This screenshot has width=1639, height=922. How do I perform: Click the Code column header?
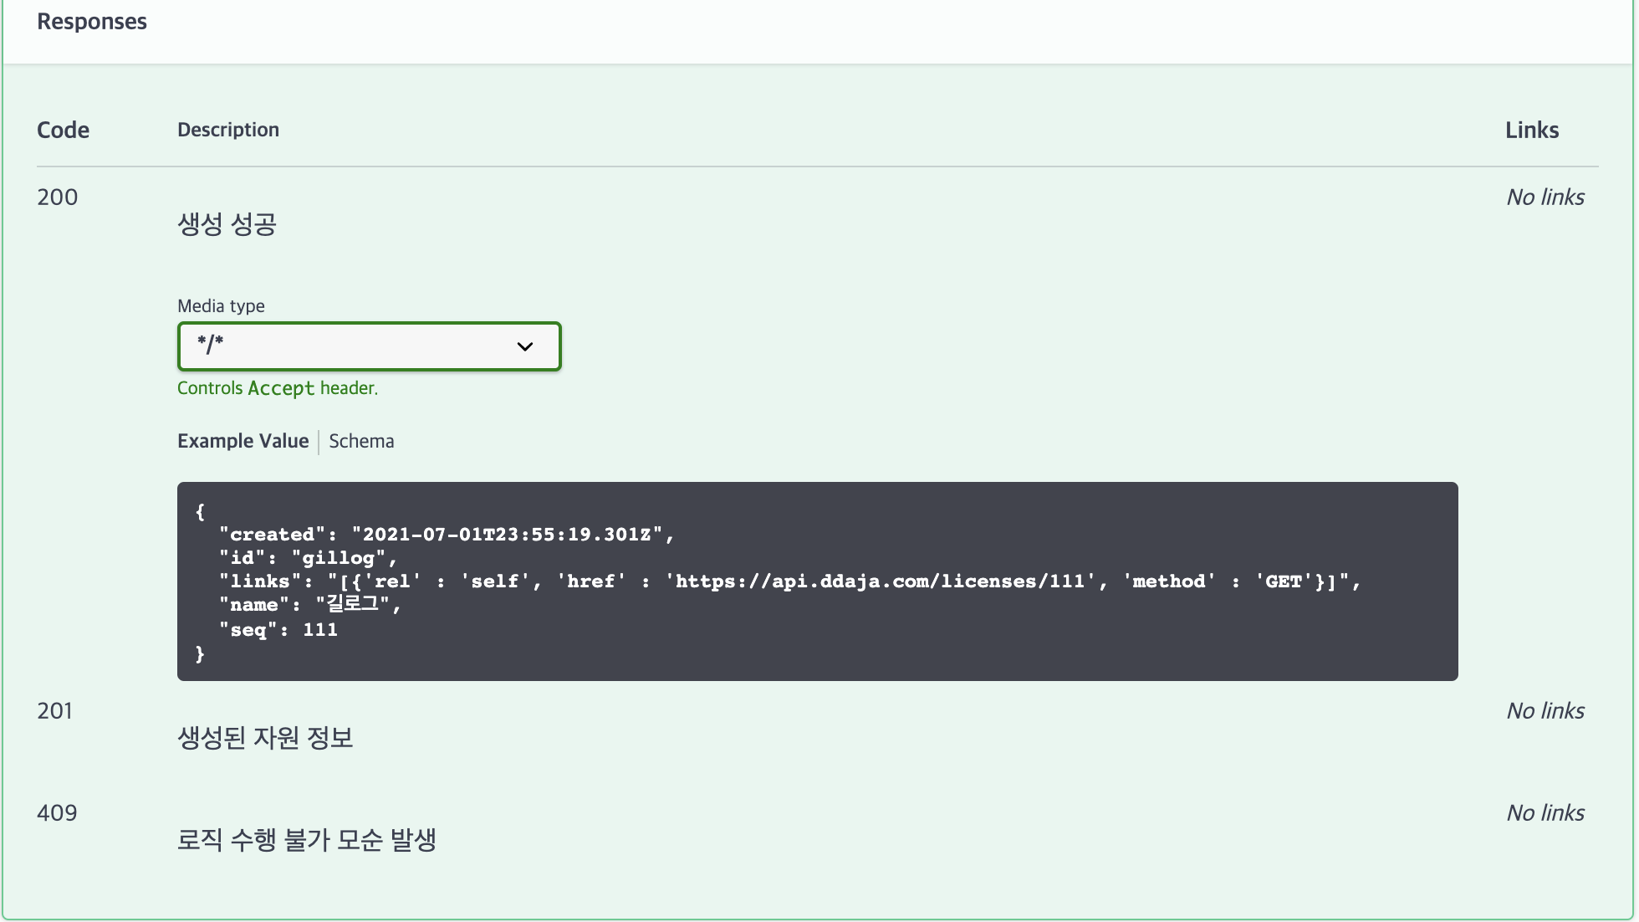63,130
